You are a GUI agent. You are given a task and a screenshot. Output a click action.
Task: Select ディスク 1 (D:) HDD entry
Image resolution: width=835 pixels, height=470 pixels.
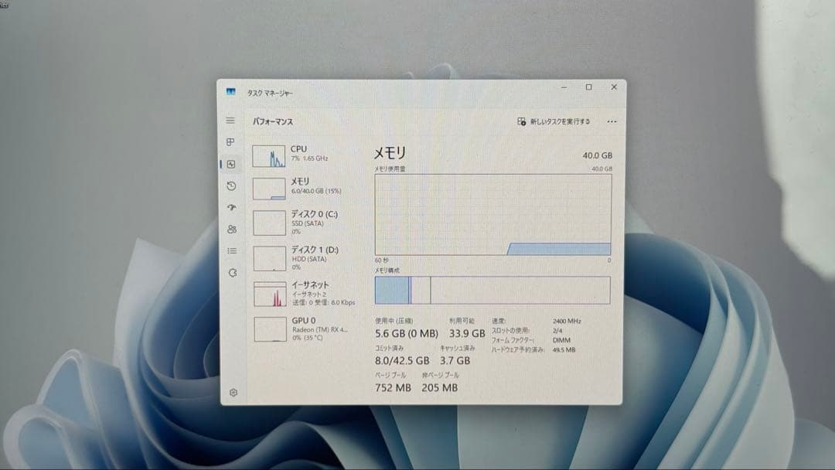[x=303, y=257]
